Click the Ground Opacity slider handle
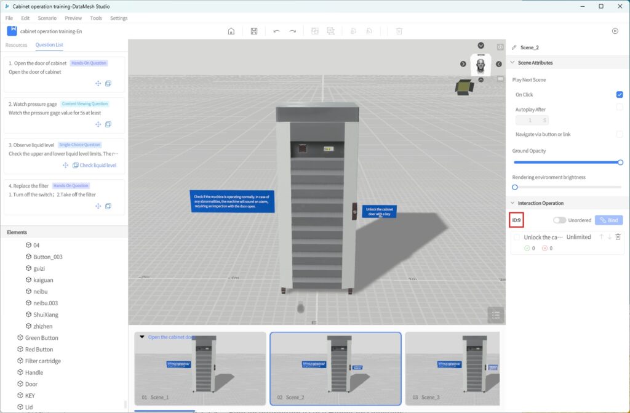Viewport: 630px width, 413px height. click(x=620, y=162)
